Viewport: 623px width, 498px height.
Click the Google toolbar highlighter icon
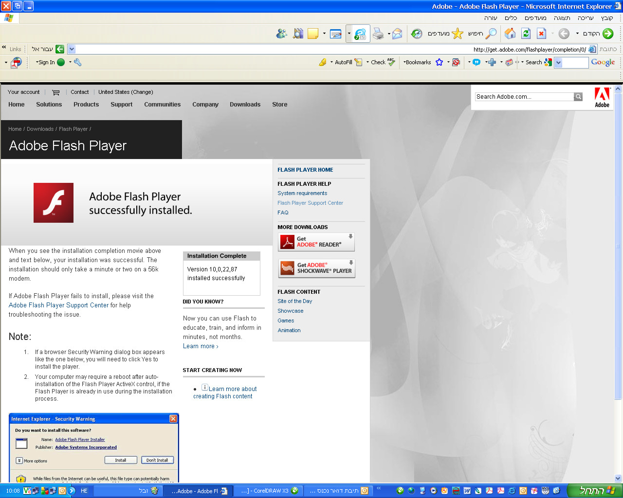click(323, 62)
